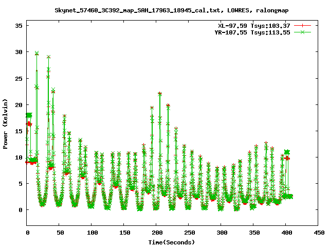
Task: Click the x-axis tick label 150
Action: point(125,233)
